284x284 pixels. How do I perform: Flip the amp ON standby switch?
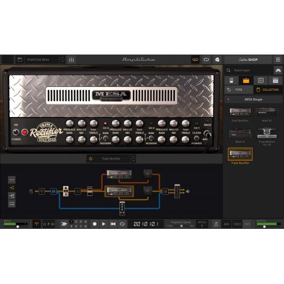click(16, 132)
